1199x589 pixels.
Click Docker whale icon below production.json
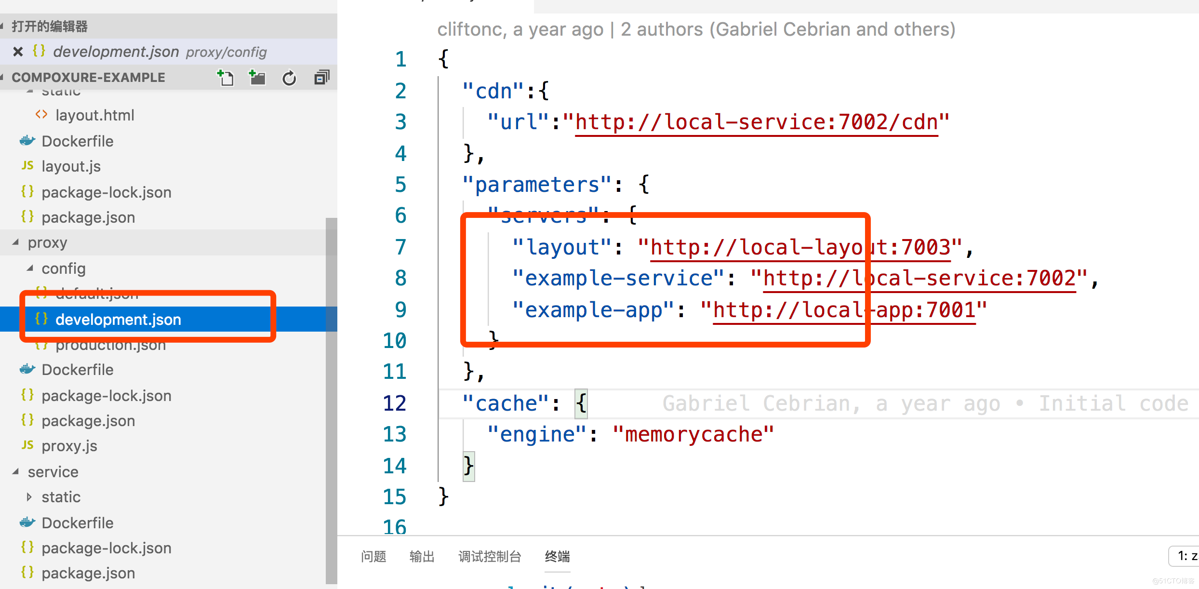point(27,369)
